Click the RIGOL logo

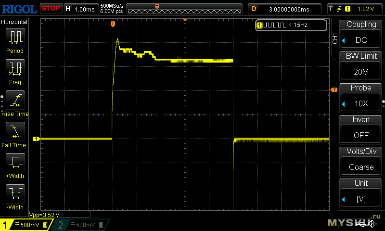tap(19, 9)
